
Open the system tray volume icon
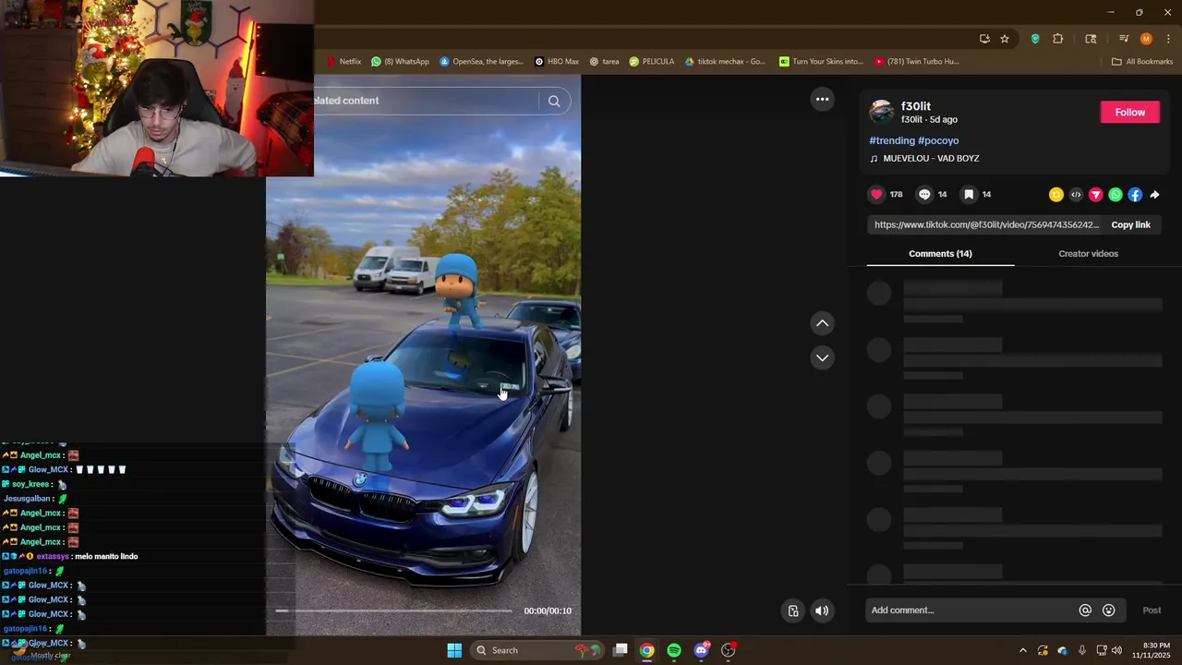point(1116,650)
